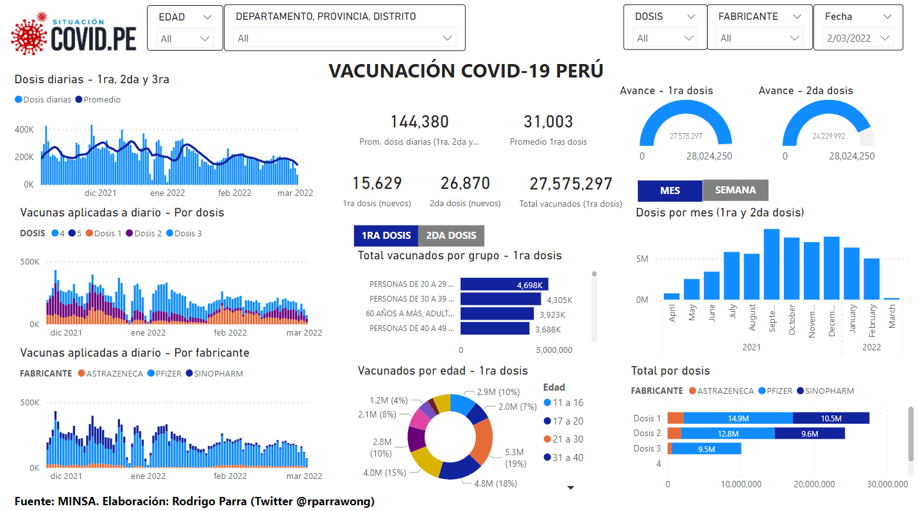The width and height of the screenshot is (918, 511).
Task: Open the Fecha date dropdown 2/03/2022
Action: 858,38
